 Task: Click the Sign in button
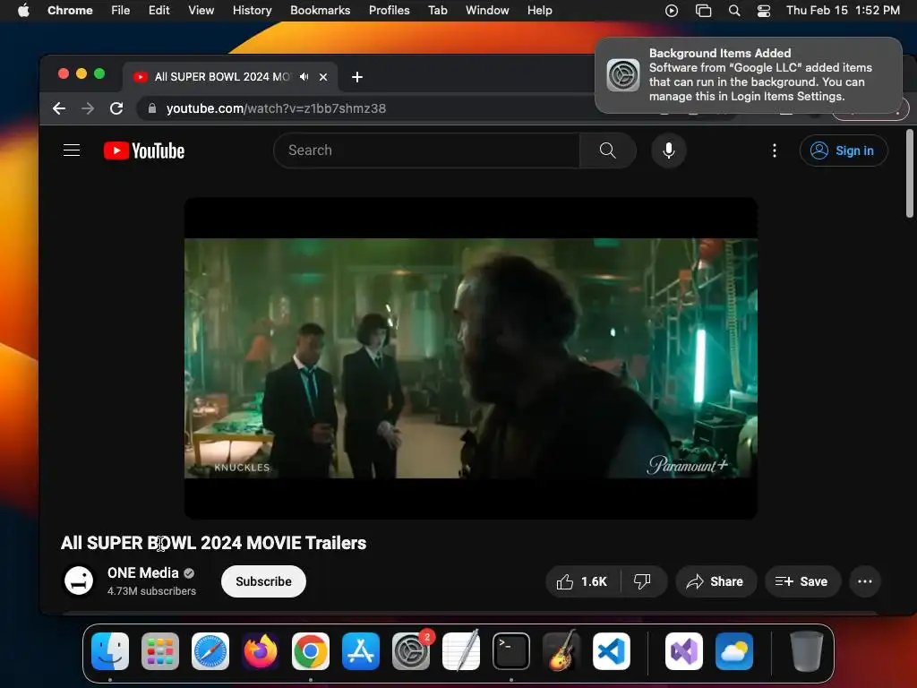[844, 150]
